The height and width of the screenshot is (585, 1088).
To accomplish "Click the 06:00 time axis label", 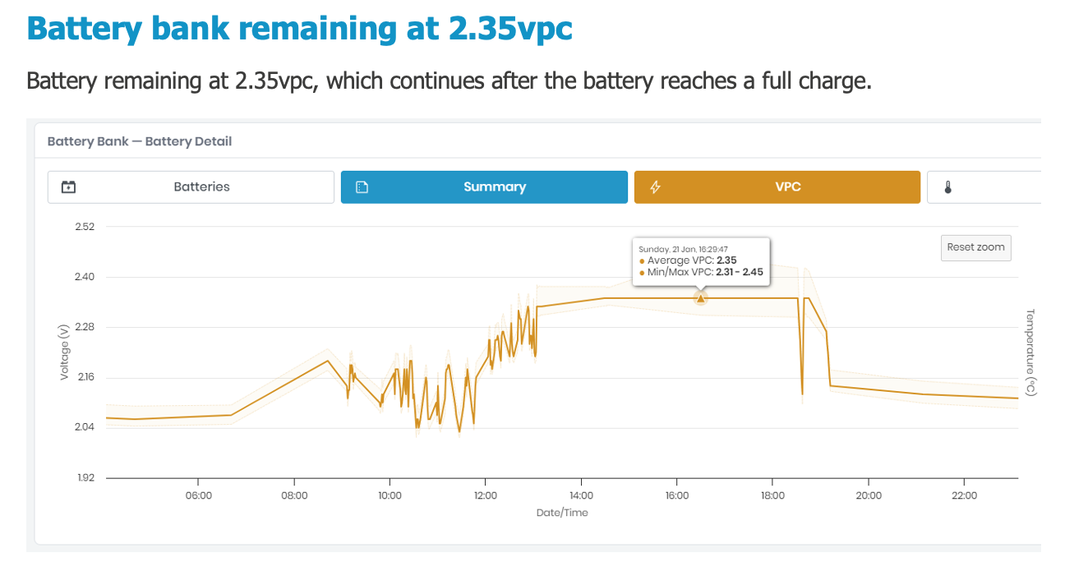I will (x=199, y=495).
